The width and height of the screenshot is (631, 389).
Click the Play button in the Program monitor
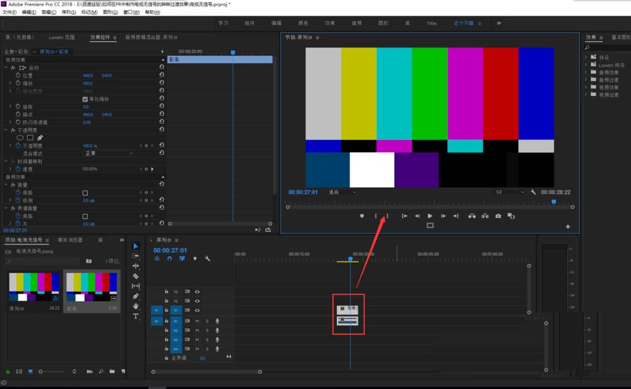tap(430, 216)
